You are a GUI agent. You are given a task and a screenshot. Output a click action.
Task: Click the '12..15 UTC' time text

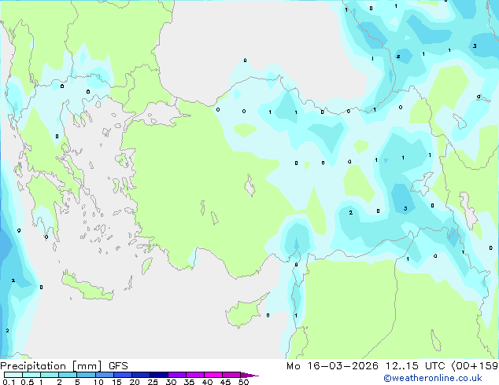[x=416, y=366]
